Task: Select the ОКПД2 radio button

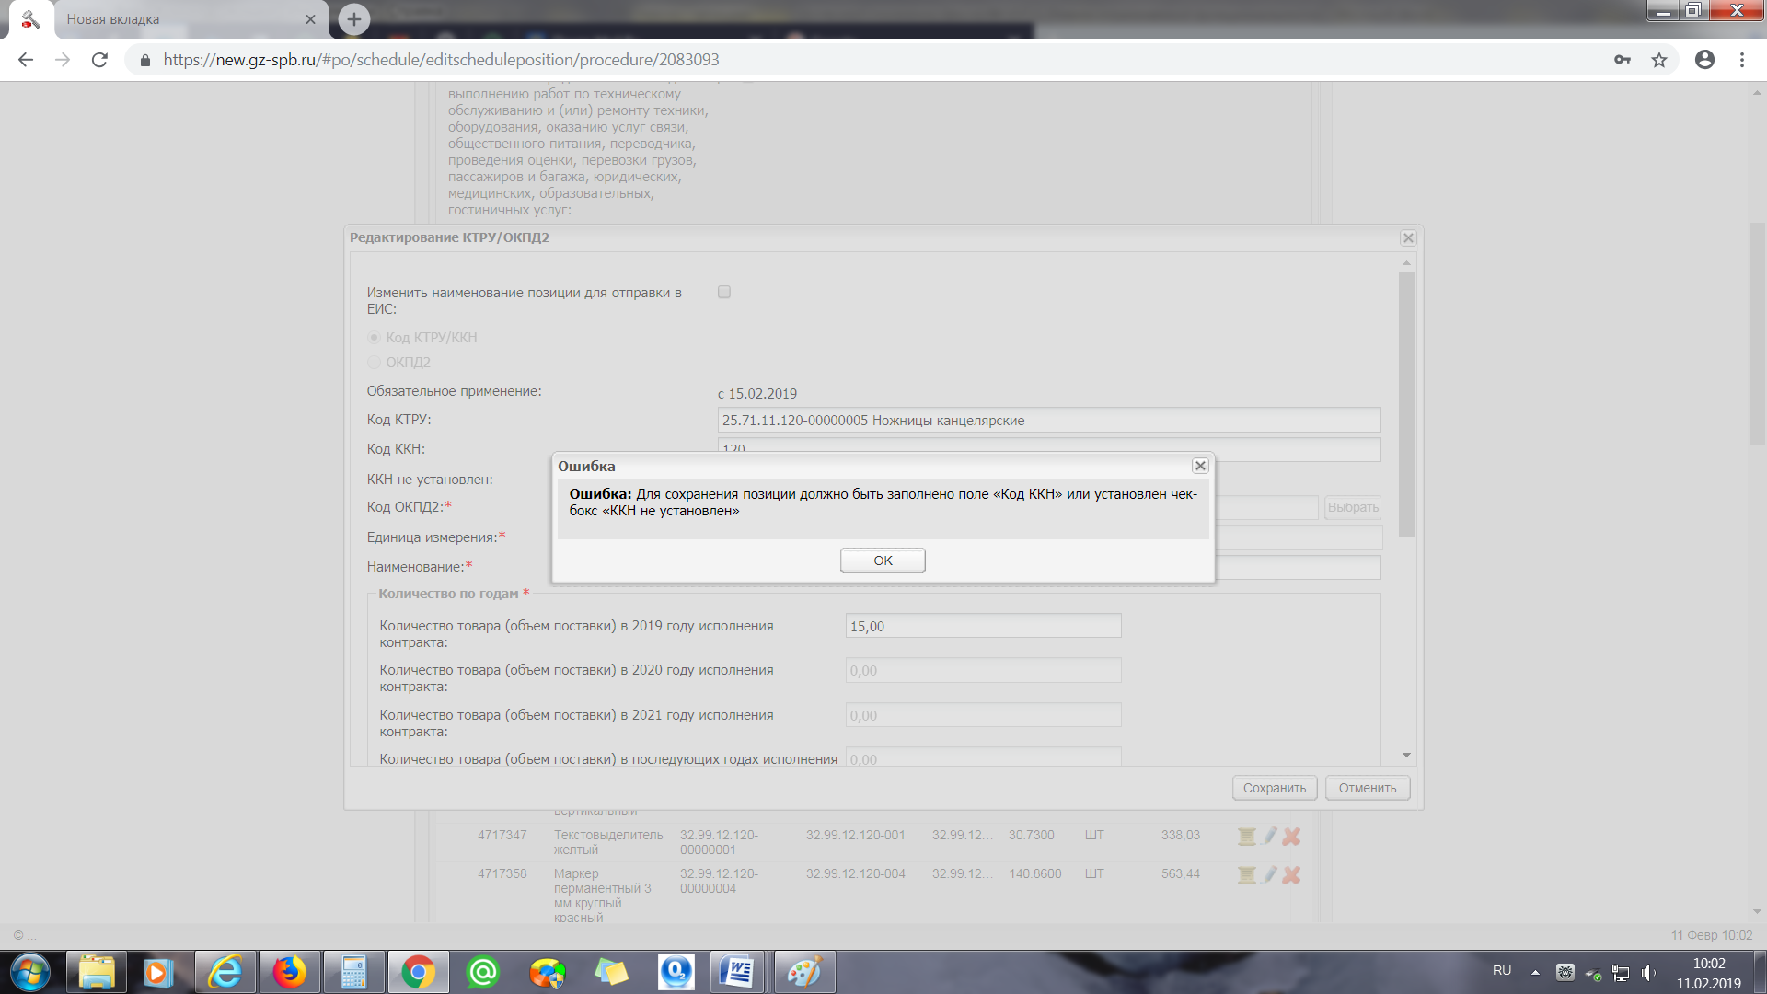Action: [375, 363]
